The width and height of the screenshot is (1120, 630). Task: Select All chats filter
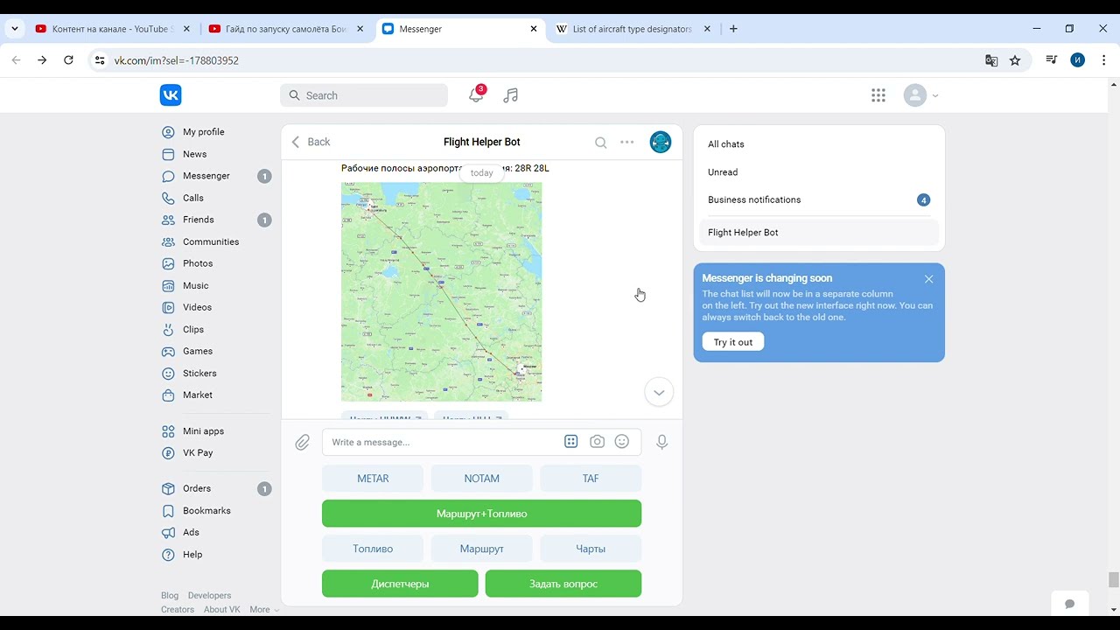(819, 144)
